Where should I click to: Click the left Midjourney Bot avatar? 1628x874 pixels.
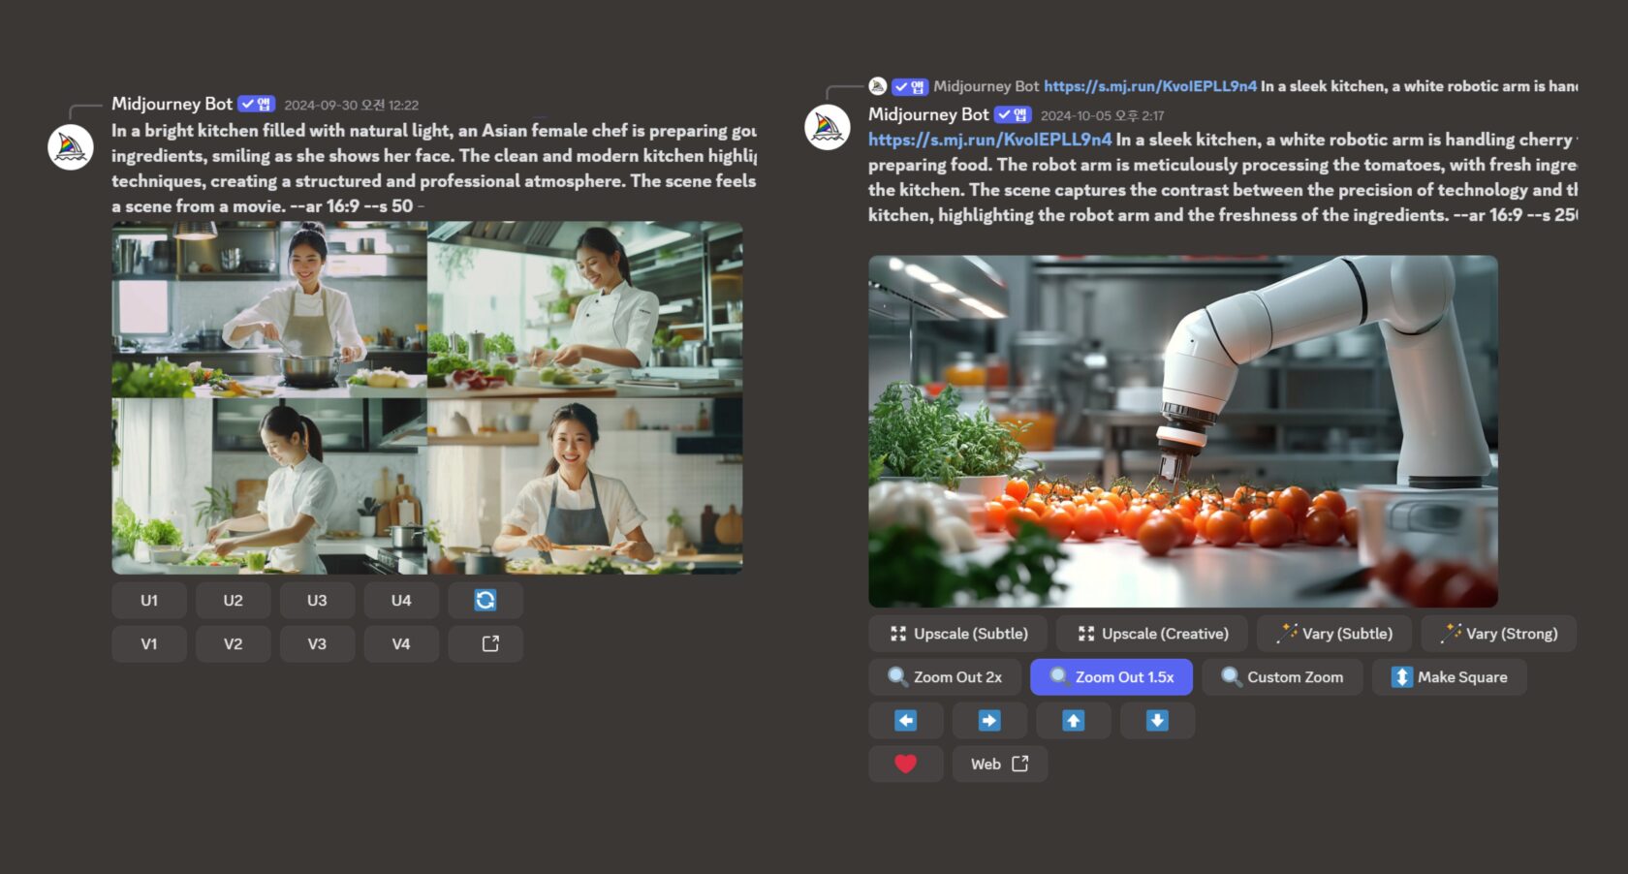71,147
